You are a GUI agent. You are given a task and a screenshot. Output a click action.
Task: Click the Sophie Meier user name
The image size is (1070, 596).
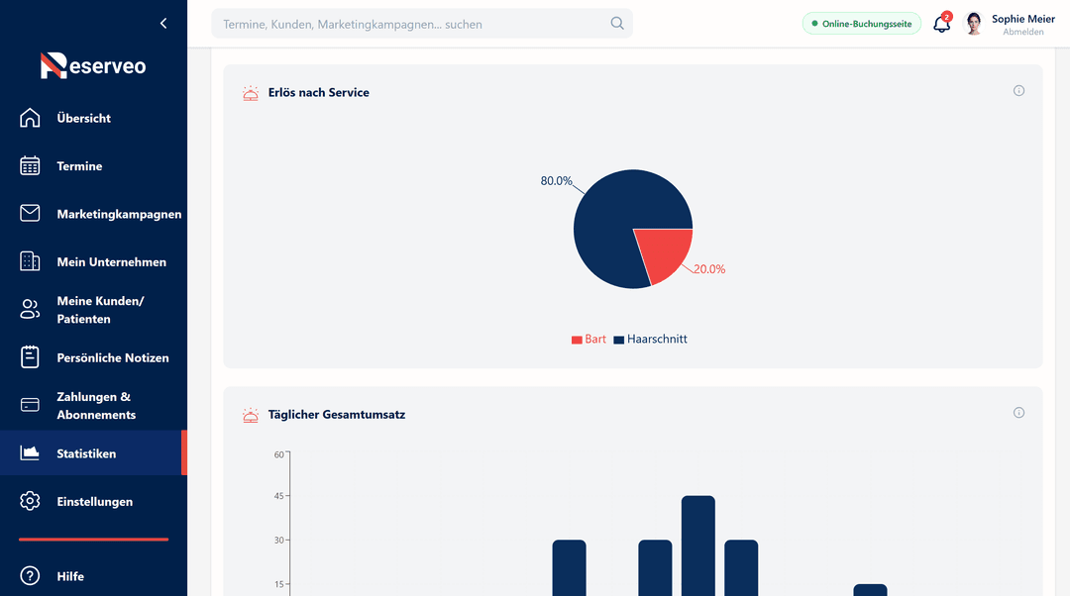1022,19
